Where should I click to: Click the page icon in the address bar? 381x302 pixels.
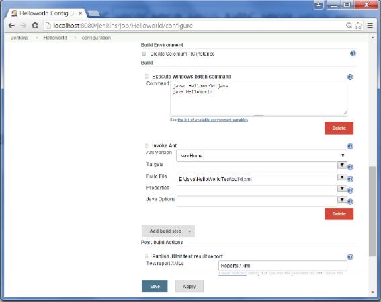48,26
